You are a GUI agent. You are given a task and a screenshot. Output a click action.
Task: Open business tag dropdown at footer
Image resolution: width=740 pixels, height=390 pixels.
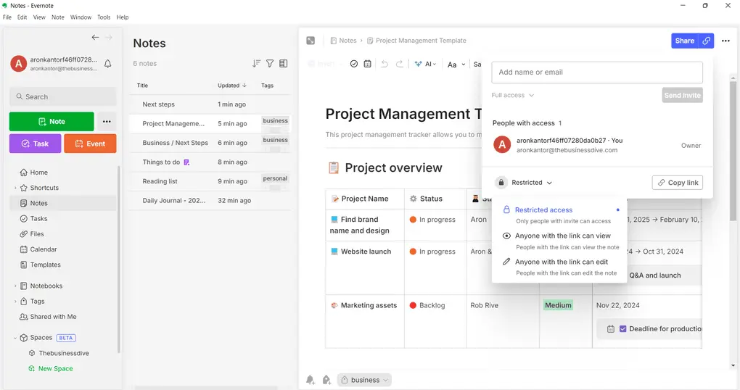(x=364, y=380)
